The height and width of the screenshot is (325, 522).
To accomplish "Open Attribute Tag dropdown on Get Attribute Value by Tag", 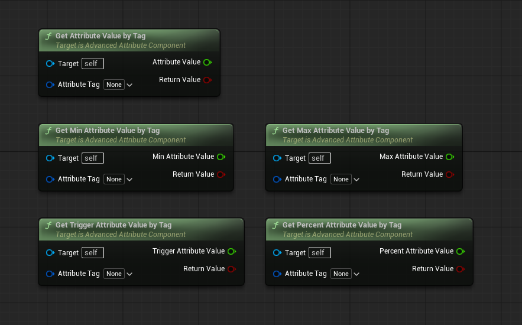I will coord(129,85).
